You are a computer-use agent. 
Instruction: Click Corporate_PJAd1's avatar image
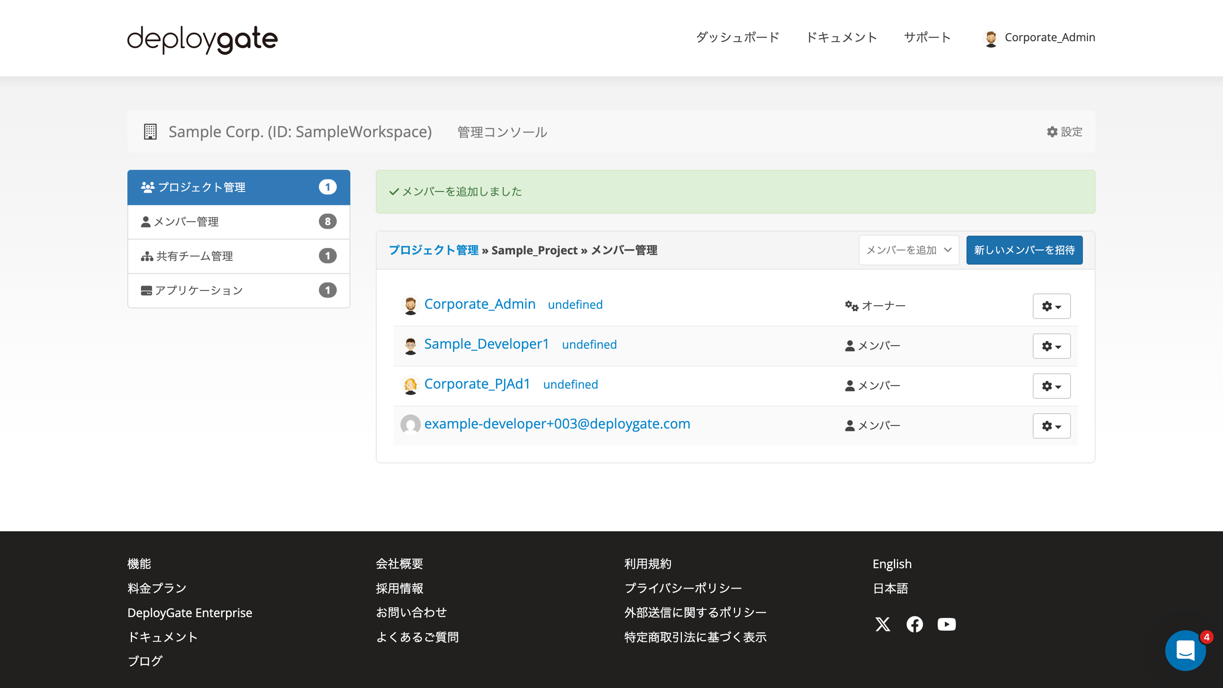click(411, 385)
